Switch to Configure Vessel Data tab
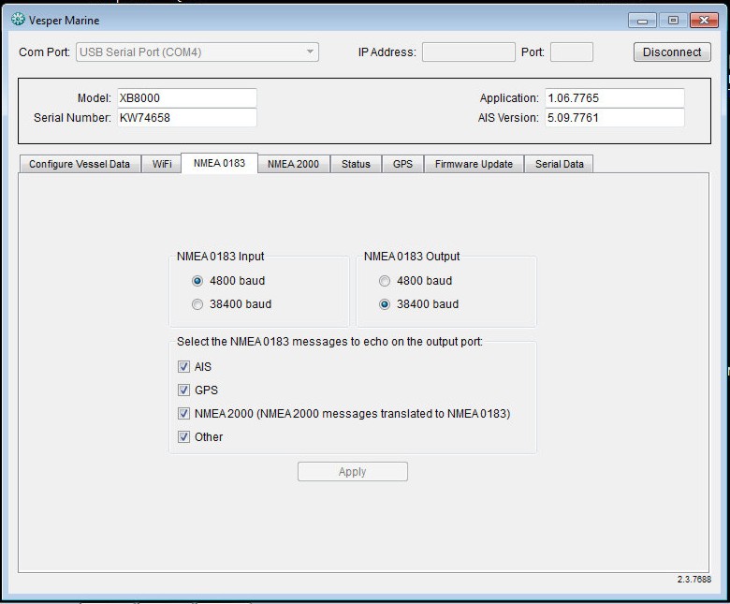730x604 pixels. pyautogui.click(x=80, y=164)
